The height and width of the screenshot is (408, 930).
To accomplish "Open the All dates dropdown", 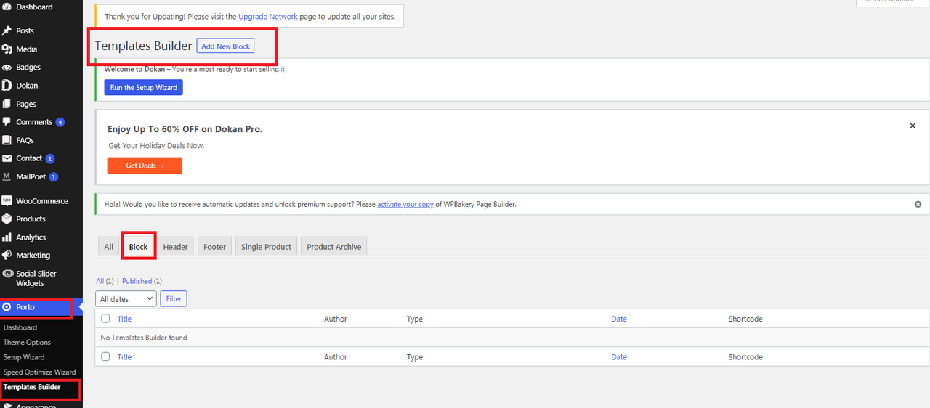I will [x=126, y=298].
